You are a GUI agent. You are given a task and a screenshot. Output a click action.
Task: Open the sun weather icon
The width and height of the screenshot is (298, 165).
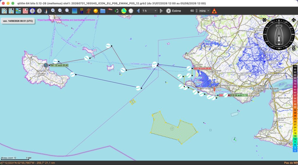pyautogui.click(x=95, y=11)
